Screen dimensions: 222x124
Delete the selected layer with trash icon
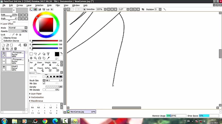pos(15,49)
